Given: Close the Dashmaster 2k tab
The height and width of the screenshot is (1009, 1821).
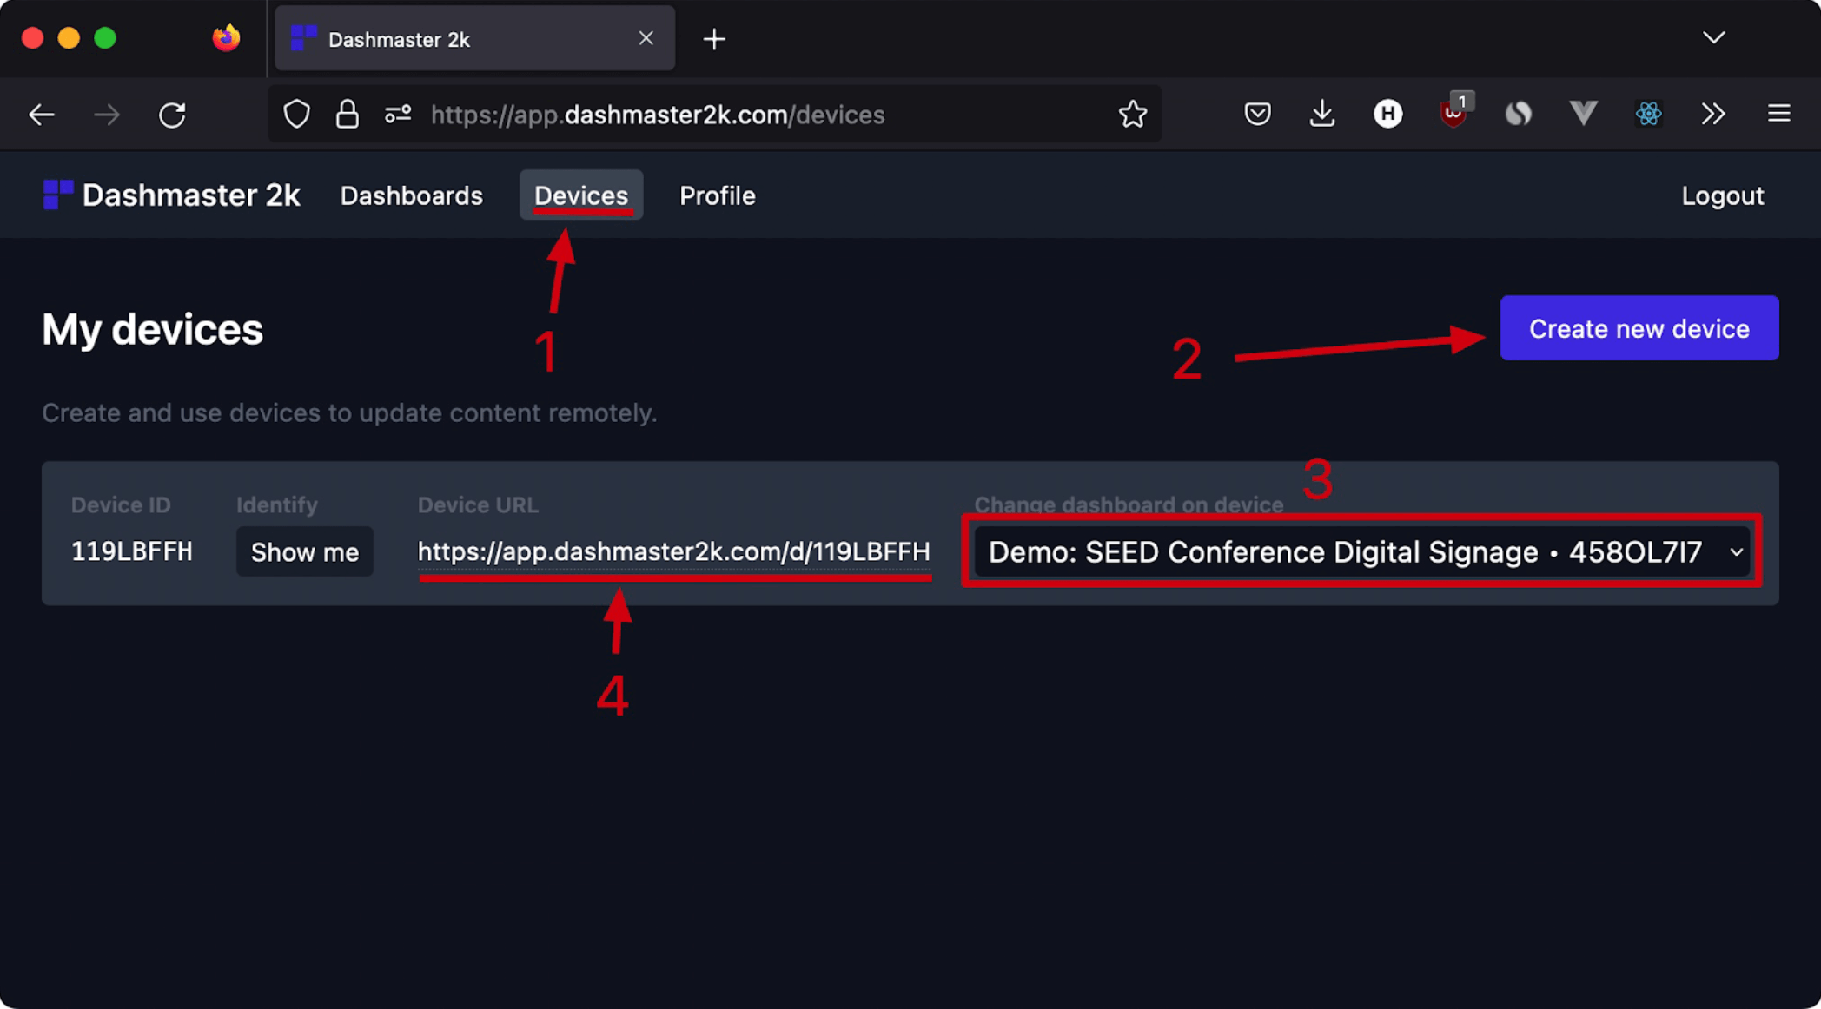Looking at the screenshot, I should pyautogui.click(x=646, y=38).
